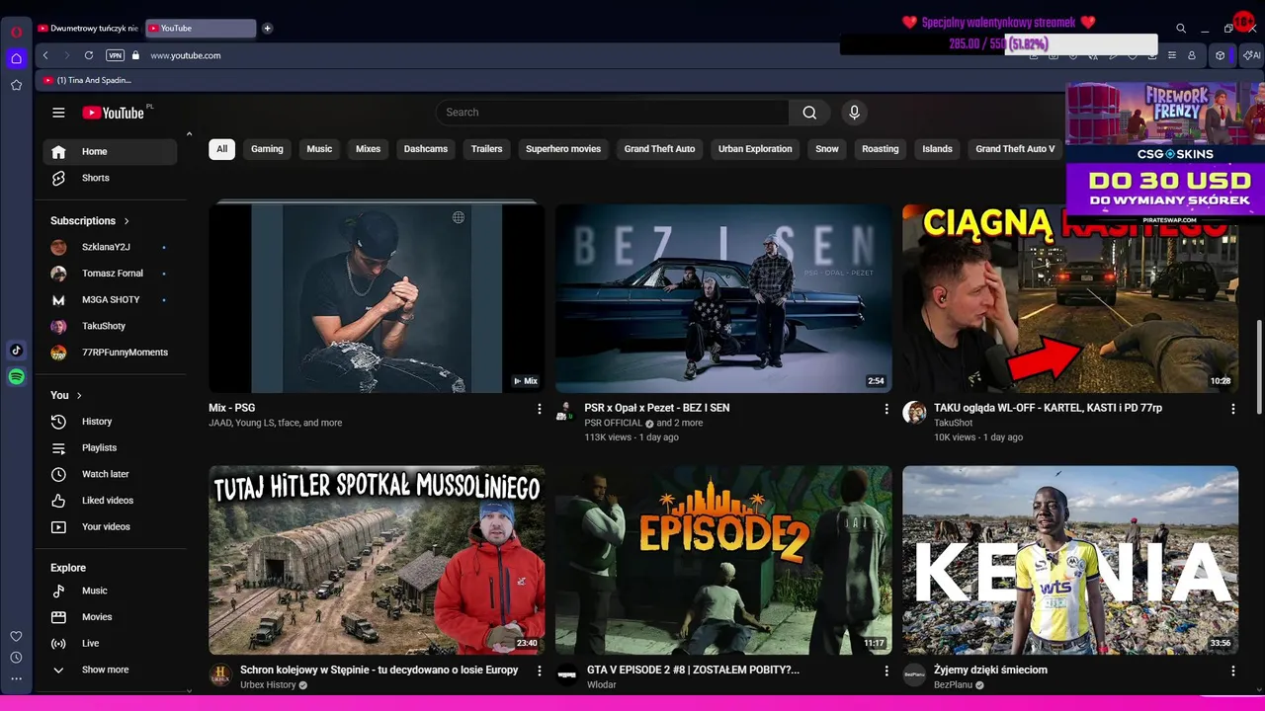Open the heart pinboards icon in sidebar
This screenshot has height=711, width=1265.
click(16, 637)
